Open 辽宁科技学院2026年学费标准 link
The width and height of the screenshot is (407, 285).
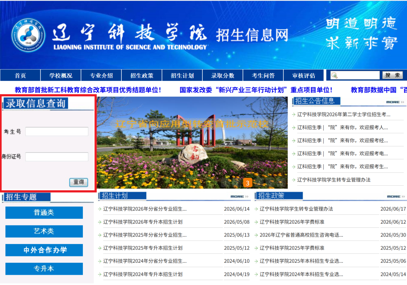click(x=292, y=222)
